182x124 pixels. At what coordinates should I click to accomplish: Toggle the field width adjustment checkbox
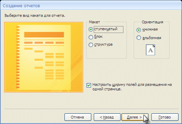point(89,85)
